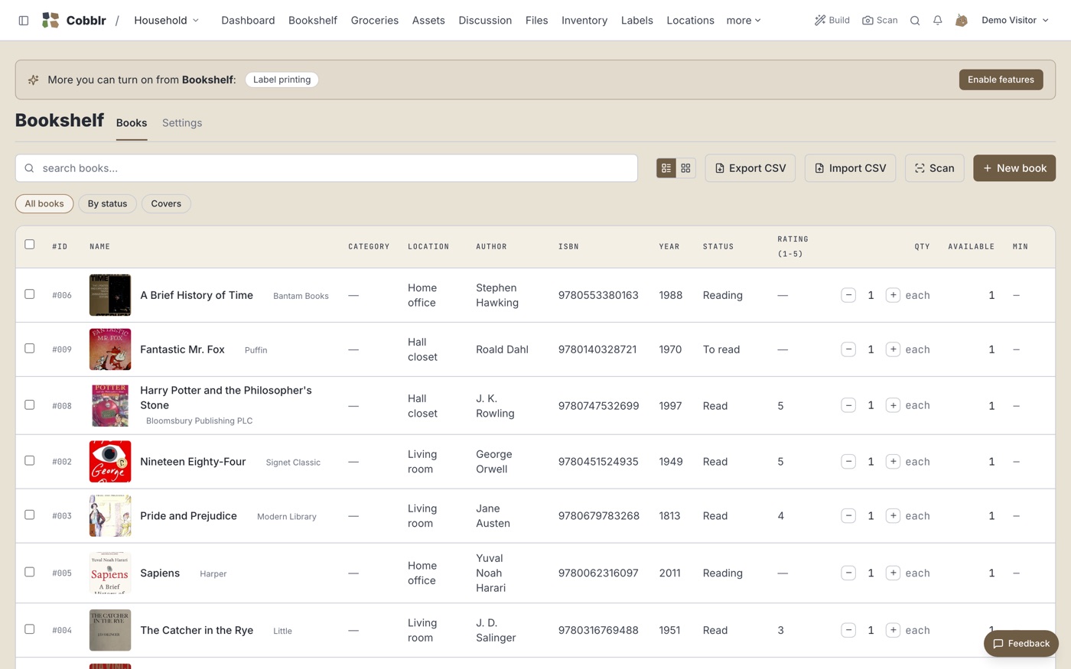Click the Scan button beside Import CSV

[x=934, y=168]
